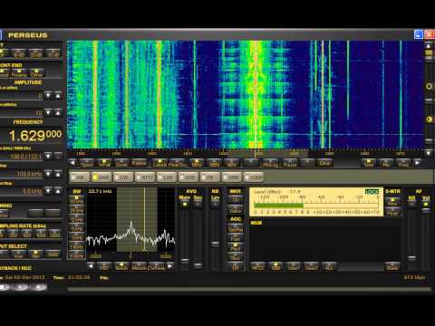The image size is (435, 326).
Task: Choose the DRM mode button
Action: click(x=232, y=177)
